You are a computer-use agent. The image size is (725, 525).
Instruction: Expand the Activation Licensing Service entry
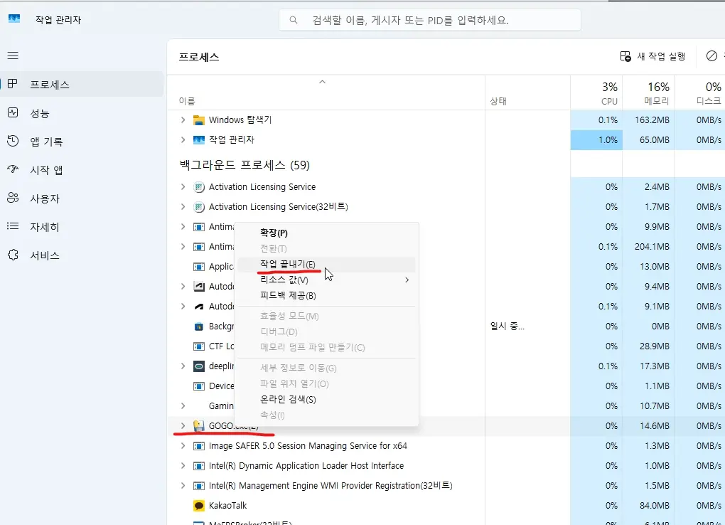[x=183, y=187]
